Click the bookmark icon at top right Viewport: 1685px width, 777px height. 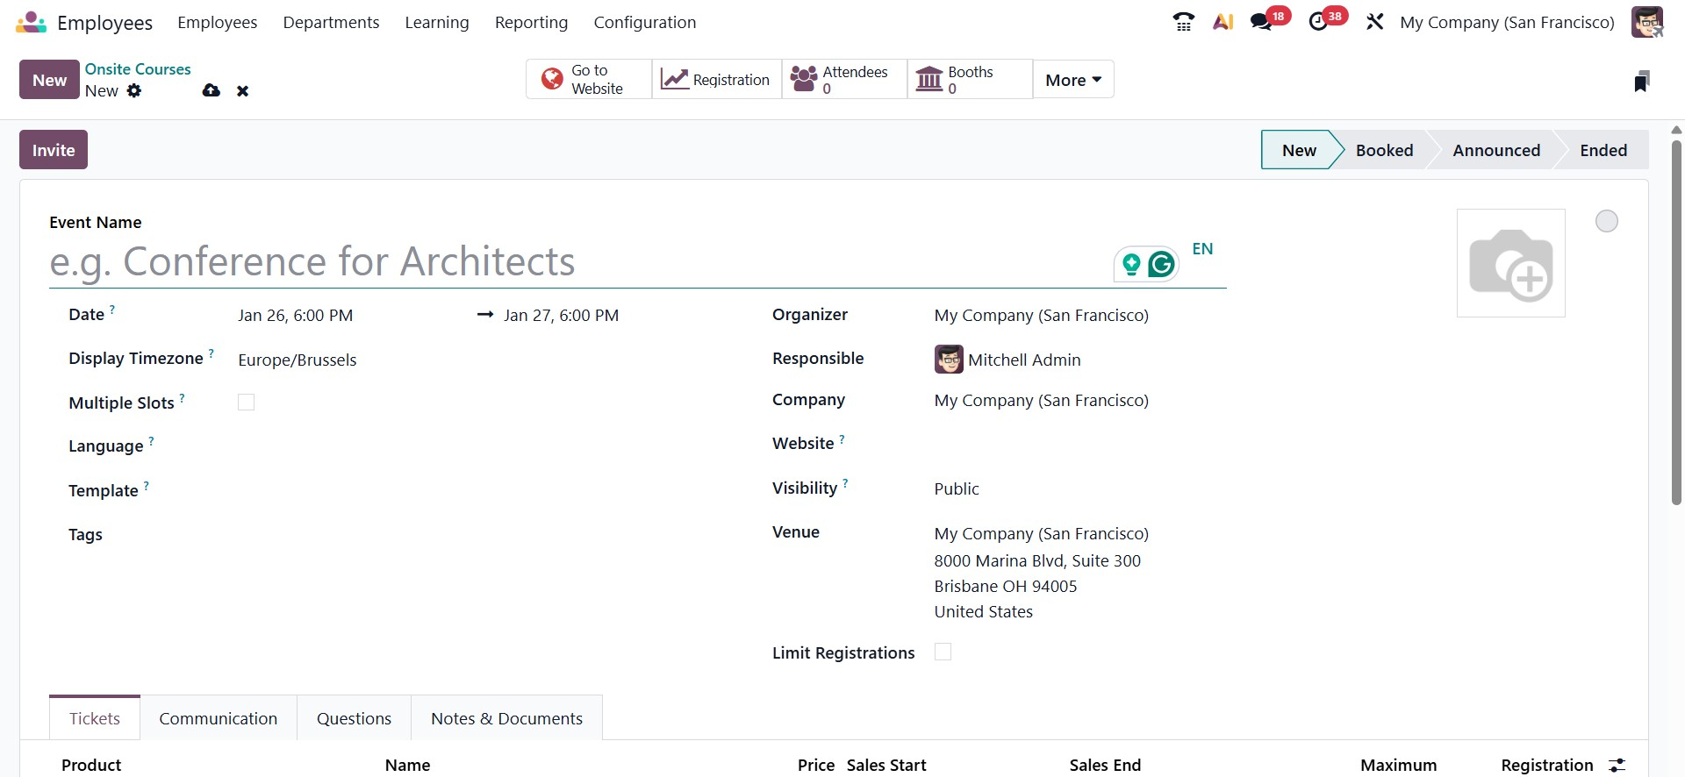coord(1641,82)
